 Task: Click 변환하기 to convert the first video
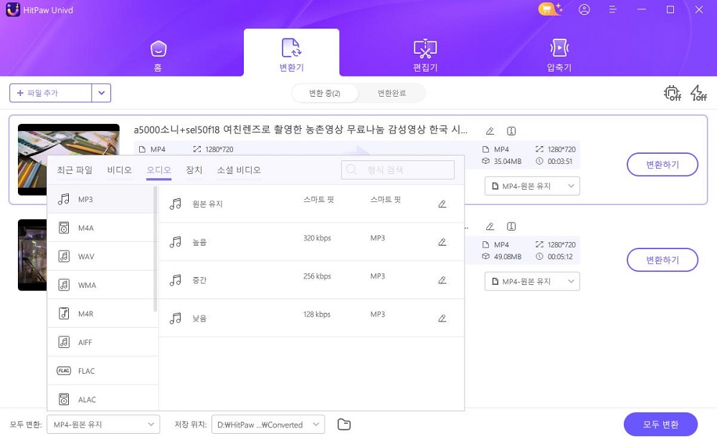662,164
